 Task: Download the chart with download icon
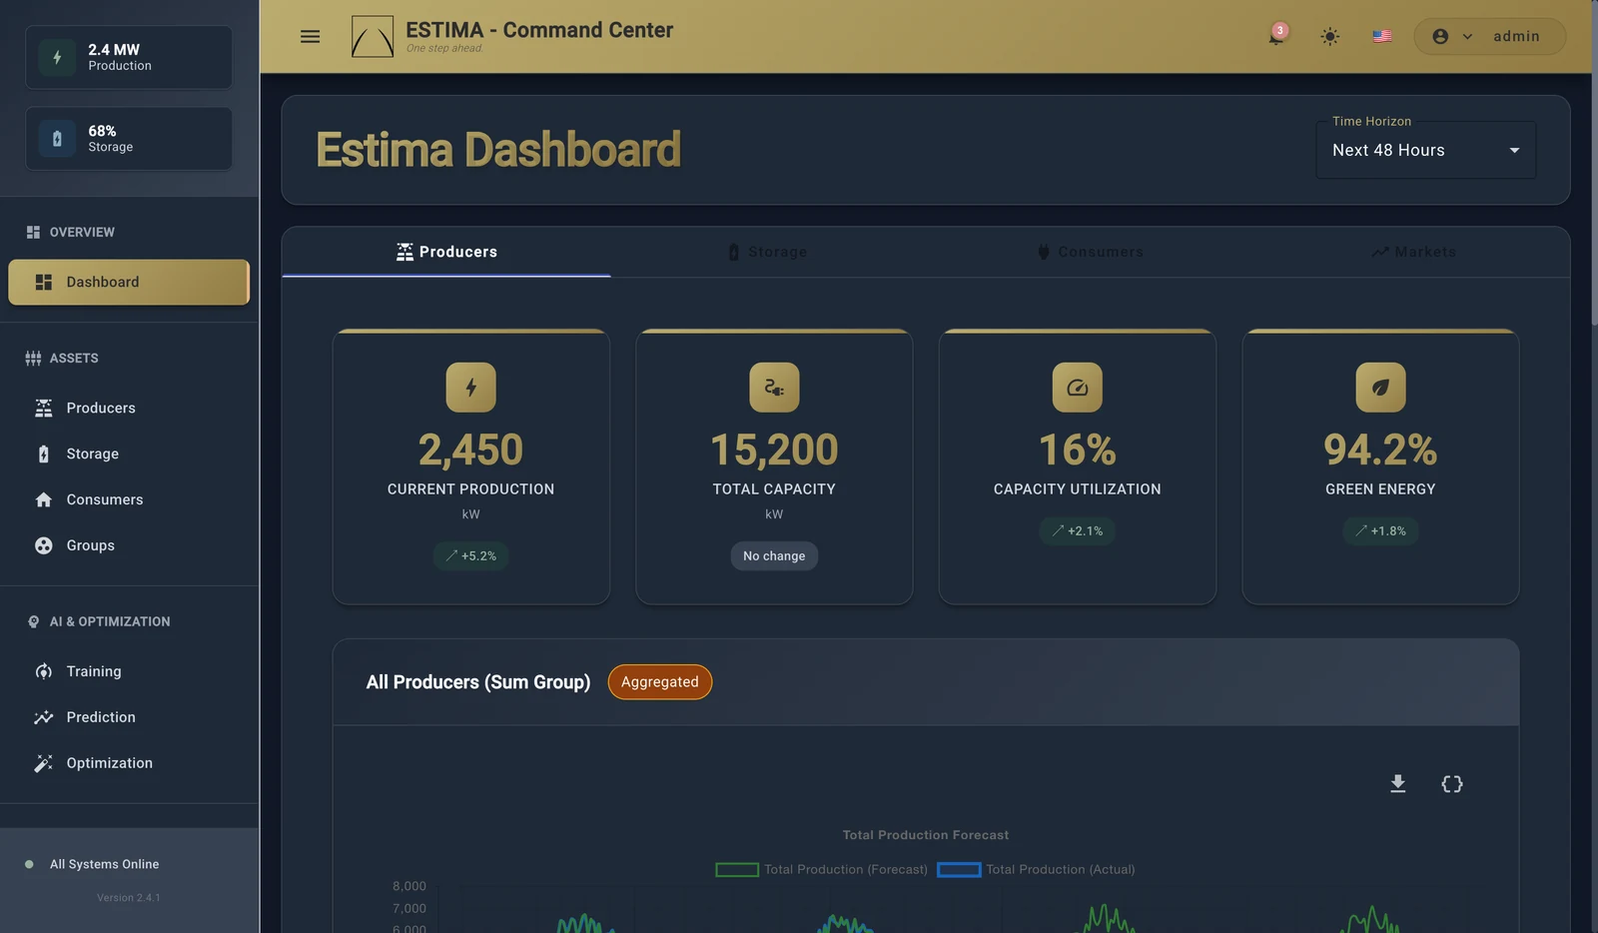(x=1398, y=784)
